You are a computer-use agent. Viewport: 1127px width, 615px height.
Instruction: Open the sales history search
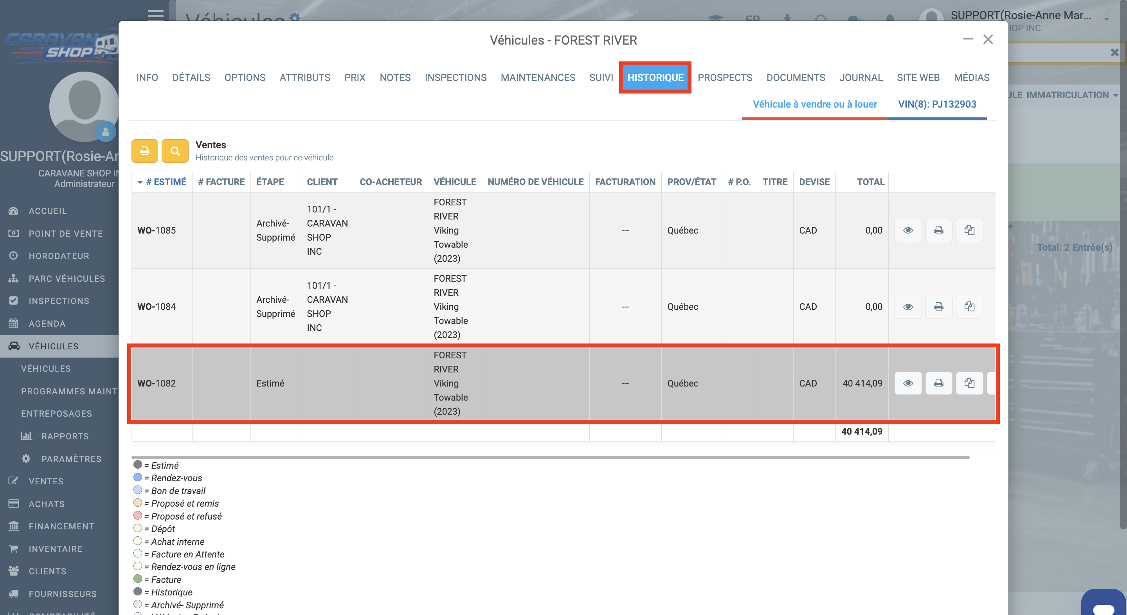175,151
